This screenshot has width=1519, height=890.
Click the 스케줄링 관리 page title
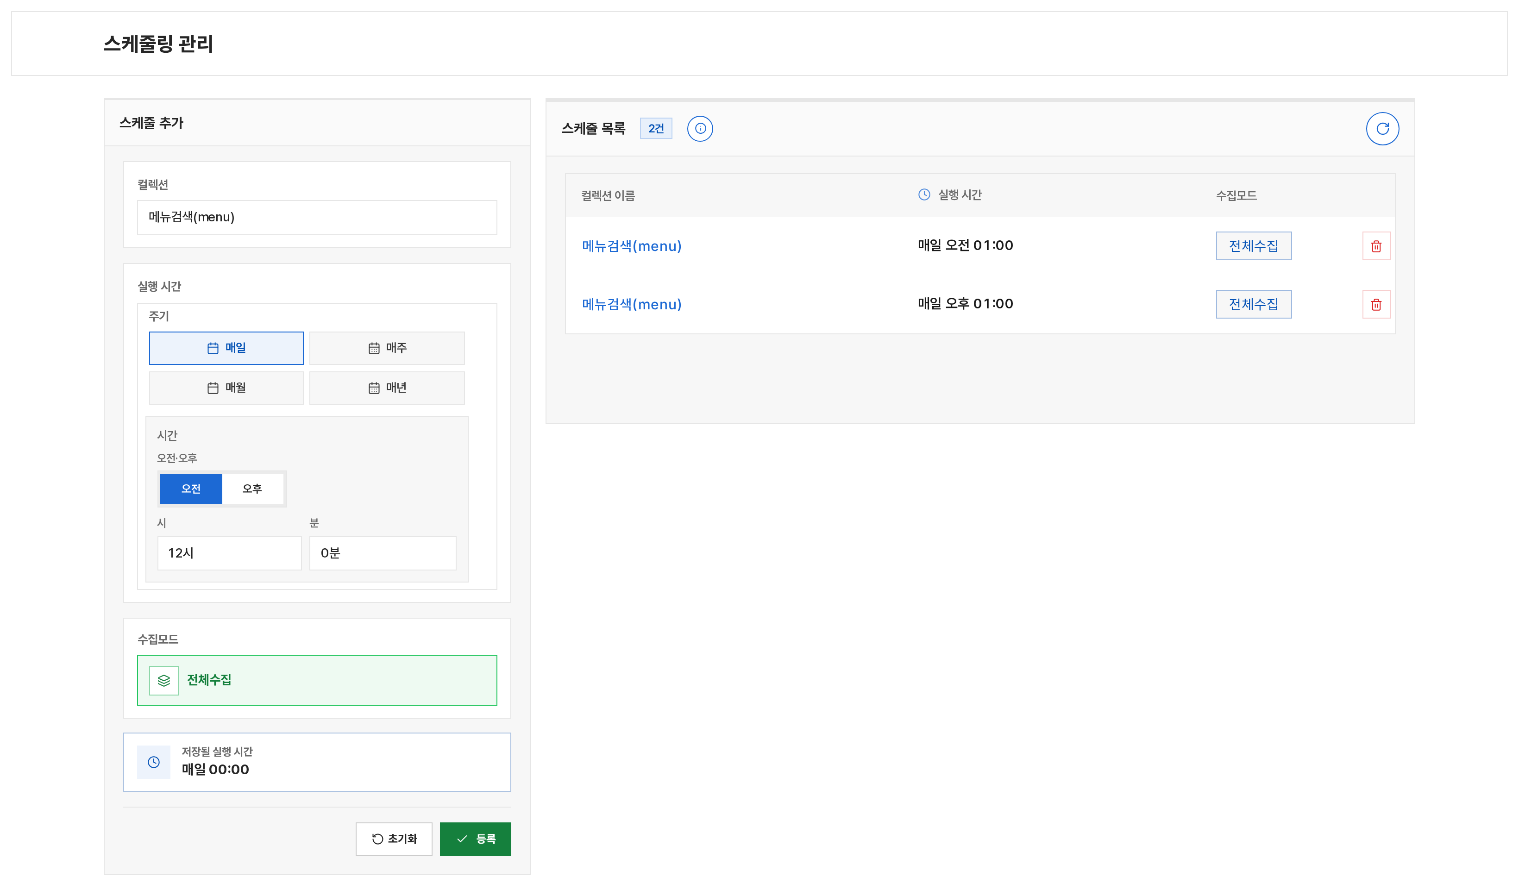click(x=158, y=44)
